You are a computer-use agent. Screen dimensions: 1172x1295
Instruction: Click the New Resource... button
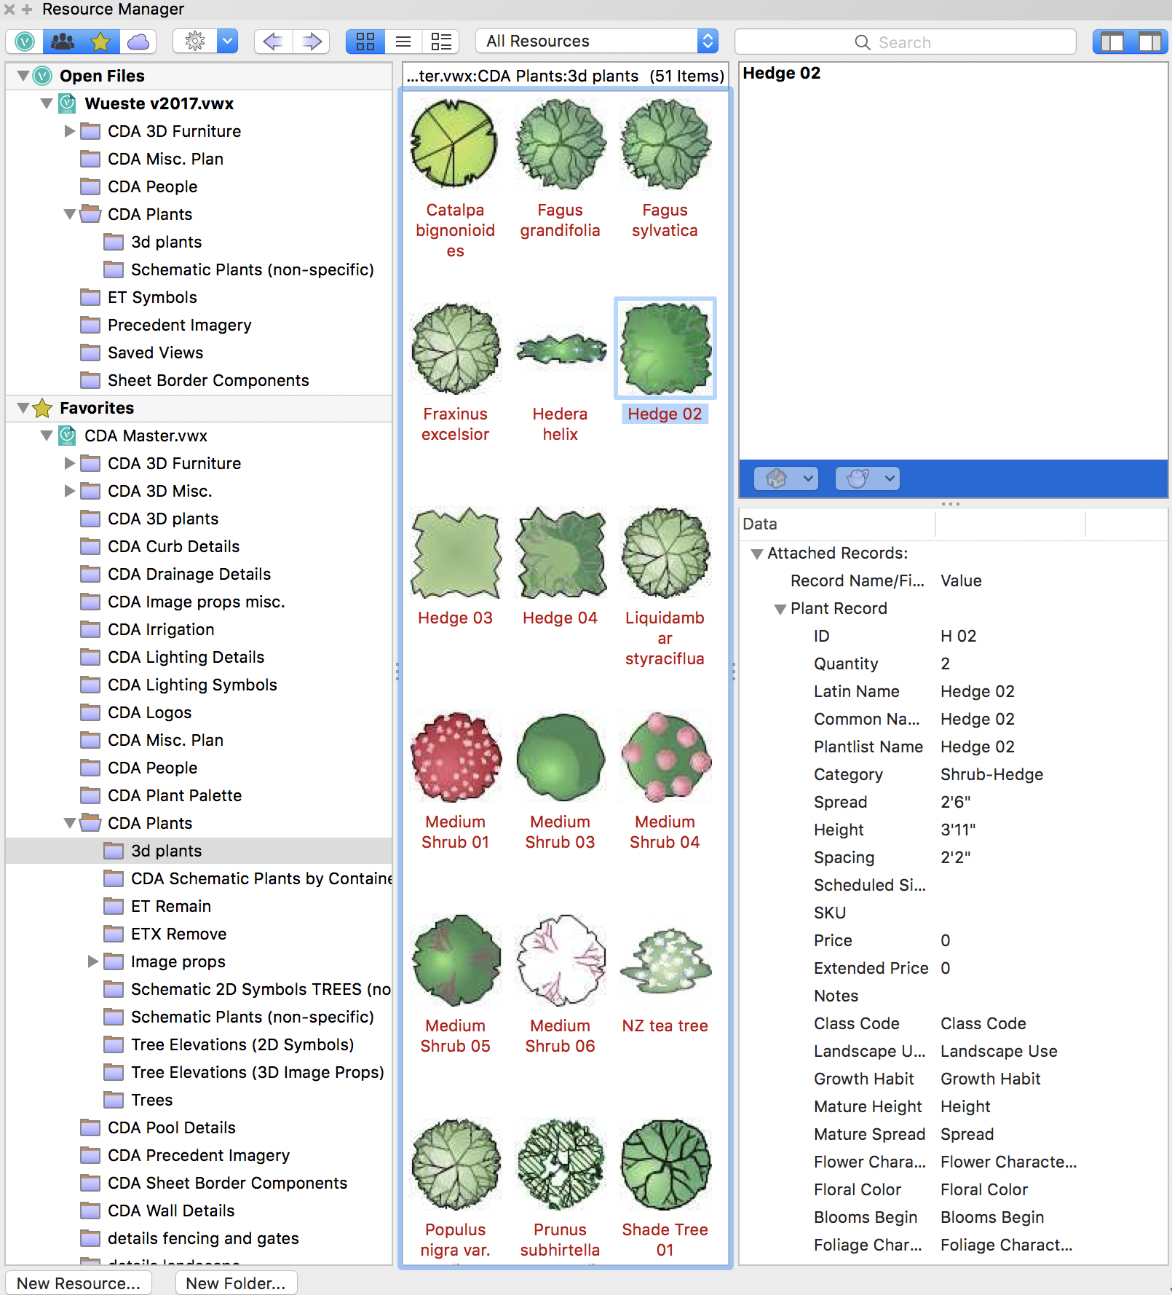79,1283
